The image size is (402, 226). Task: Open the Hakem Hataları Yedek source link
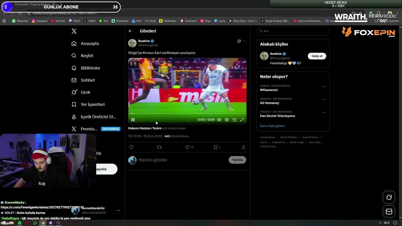(x=145, y=128)
